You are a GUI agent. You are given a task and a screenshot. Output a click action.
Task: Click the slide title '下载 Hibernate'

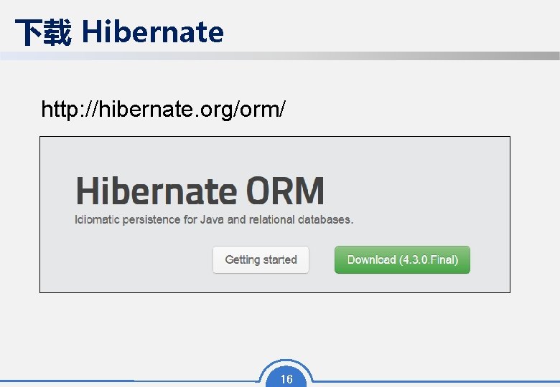(119, 32)
